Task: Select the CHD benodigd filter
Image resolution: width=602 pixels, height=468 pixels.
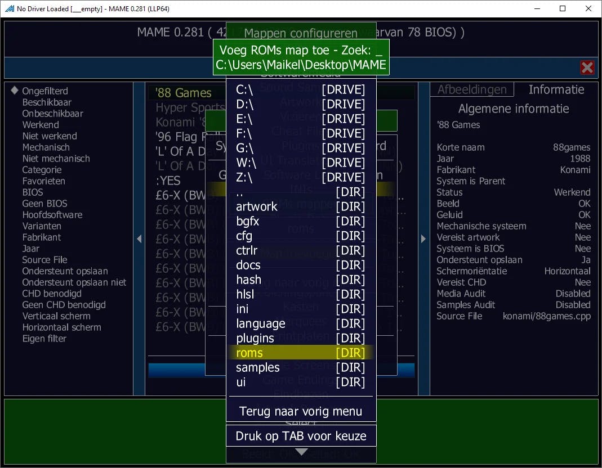Action: pos(52,294)
